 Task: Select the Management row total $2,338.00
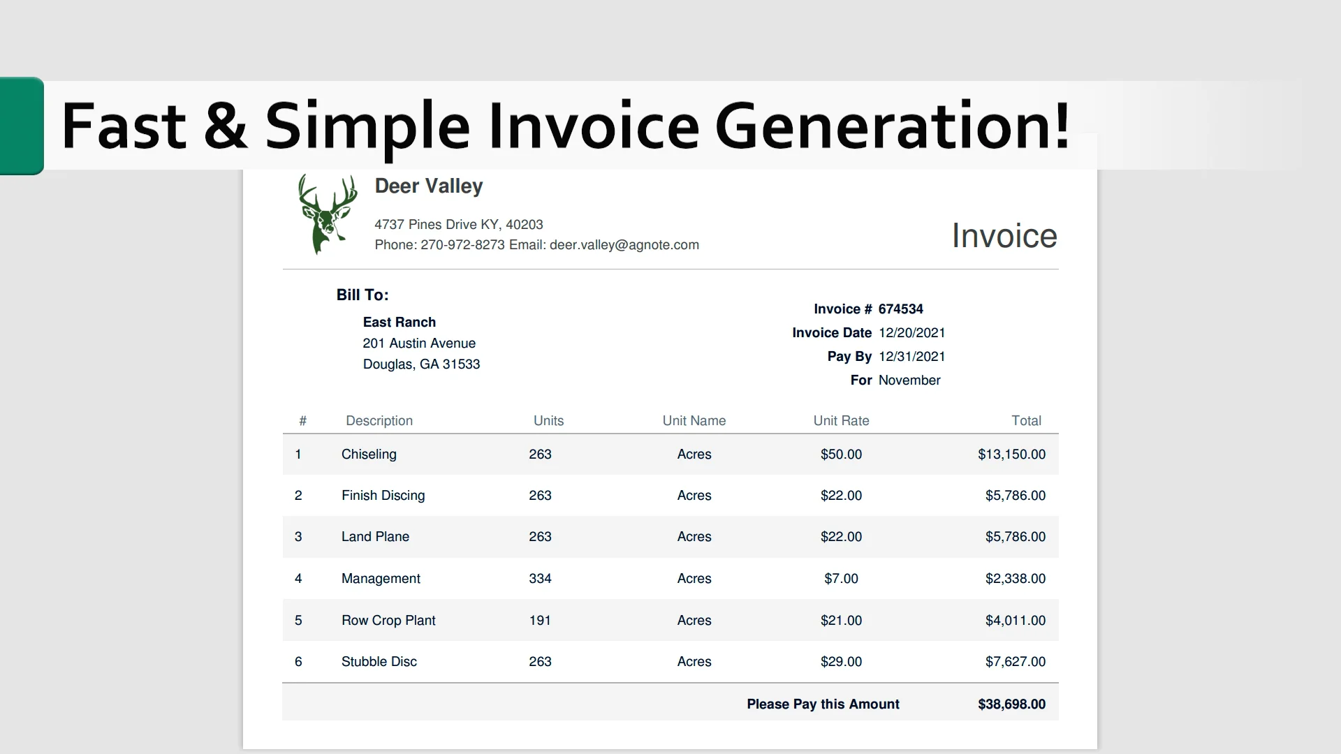pos(1015,578)
